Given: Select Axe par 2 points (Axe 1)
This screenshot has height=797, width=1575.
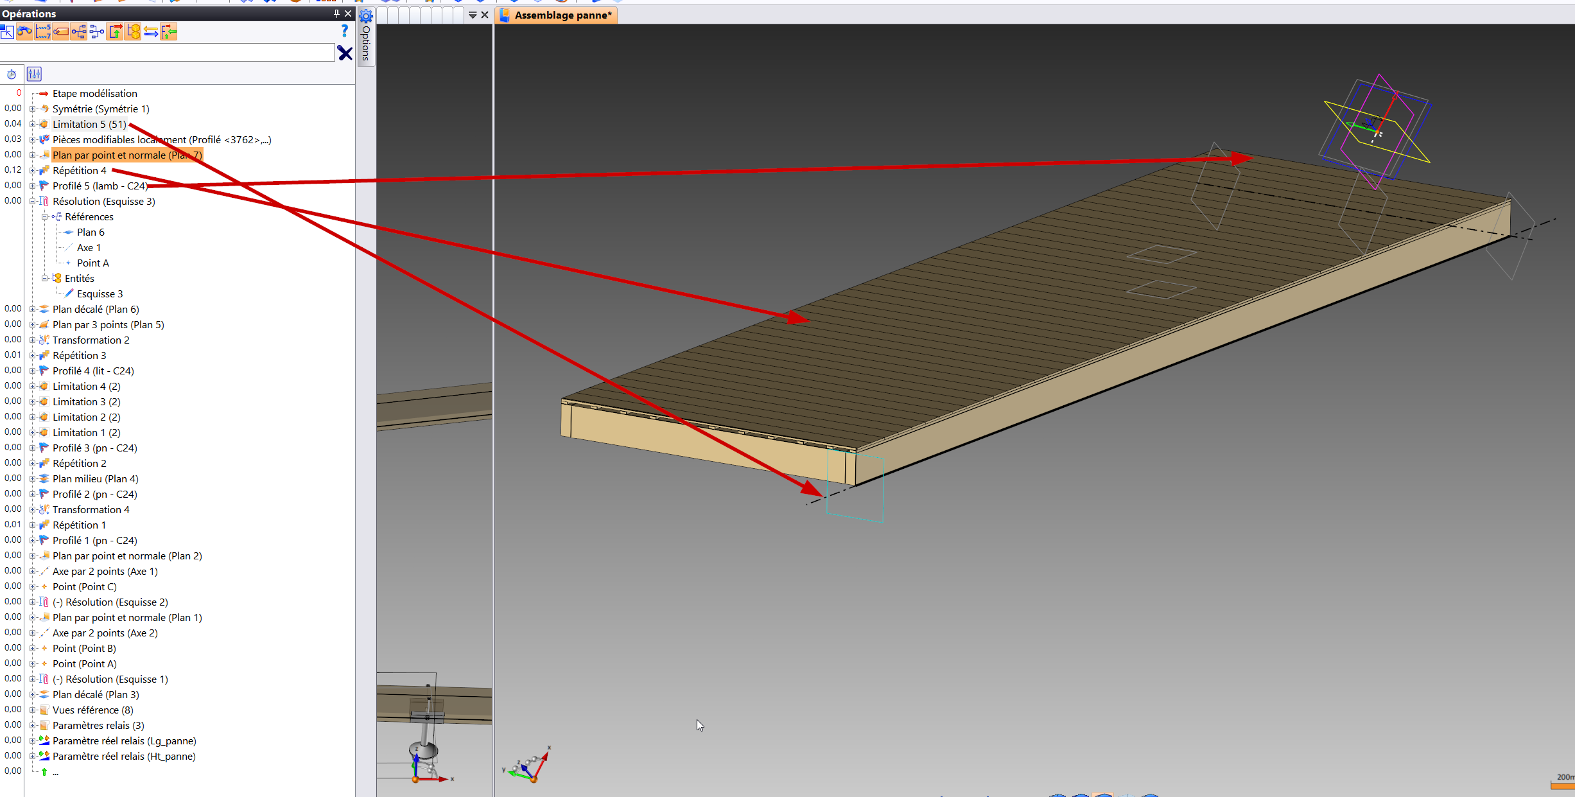Looking at the screenshot, I should (105, 572).
